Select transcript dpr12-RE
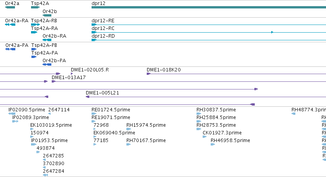This screenshot has width=326, height=177. coord(209,25)
